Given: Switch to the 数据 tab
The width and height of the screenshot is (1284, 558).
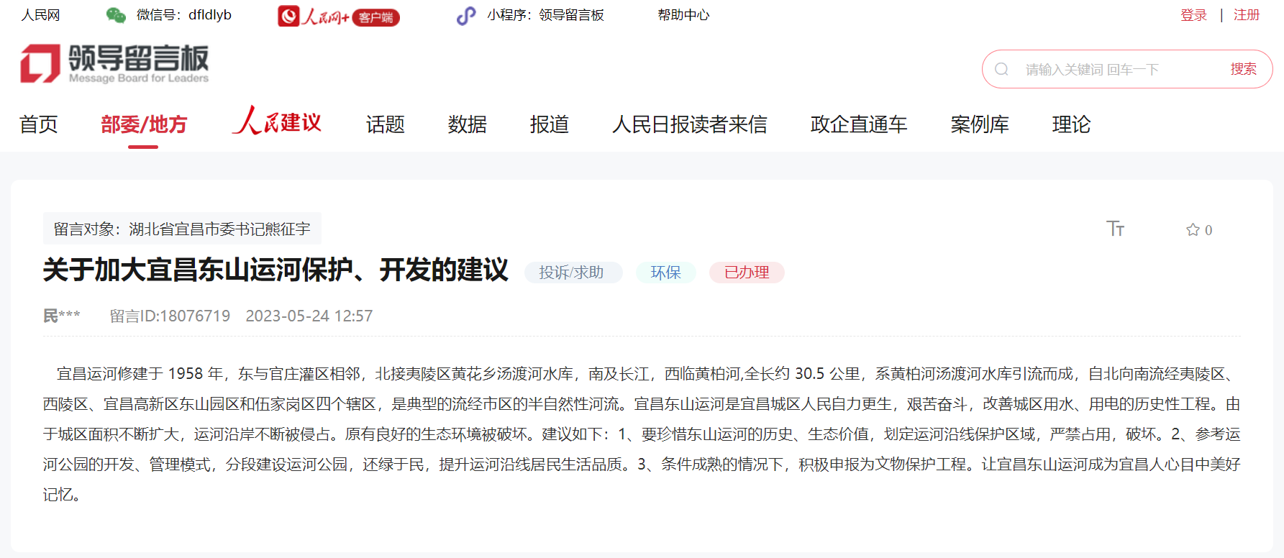Looking at the screenshot, I should tap(468, 124).
